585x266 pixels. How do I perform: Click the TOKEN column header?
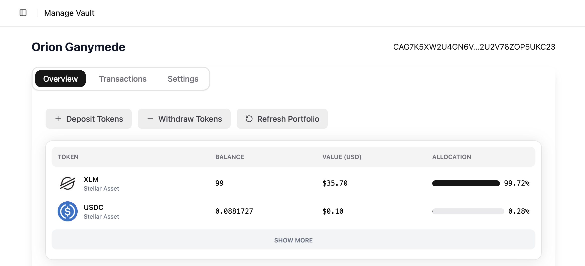68,157
